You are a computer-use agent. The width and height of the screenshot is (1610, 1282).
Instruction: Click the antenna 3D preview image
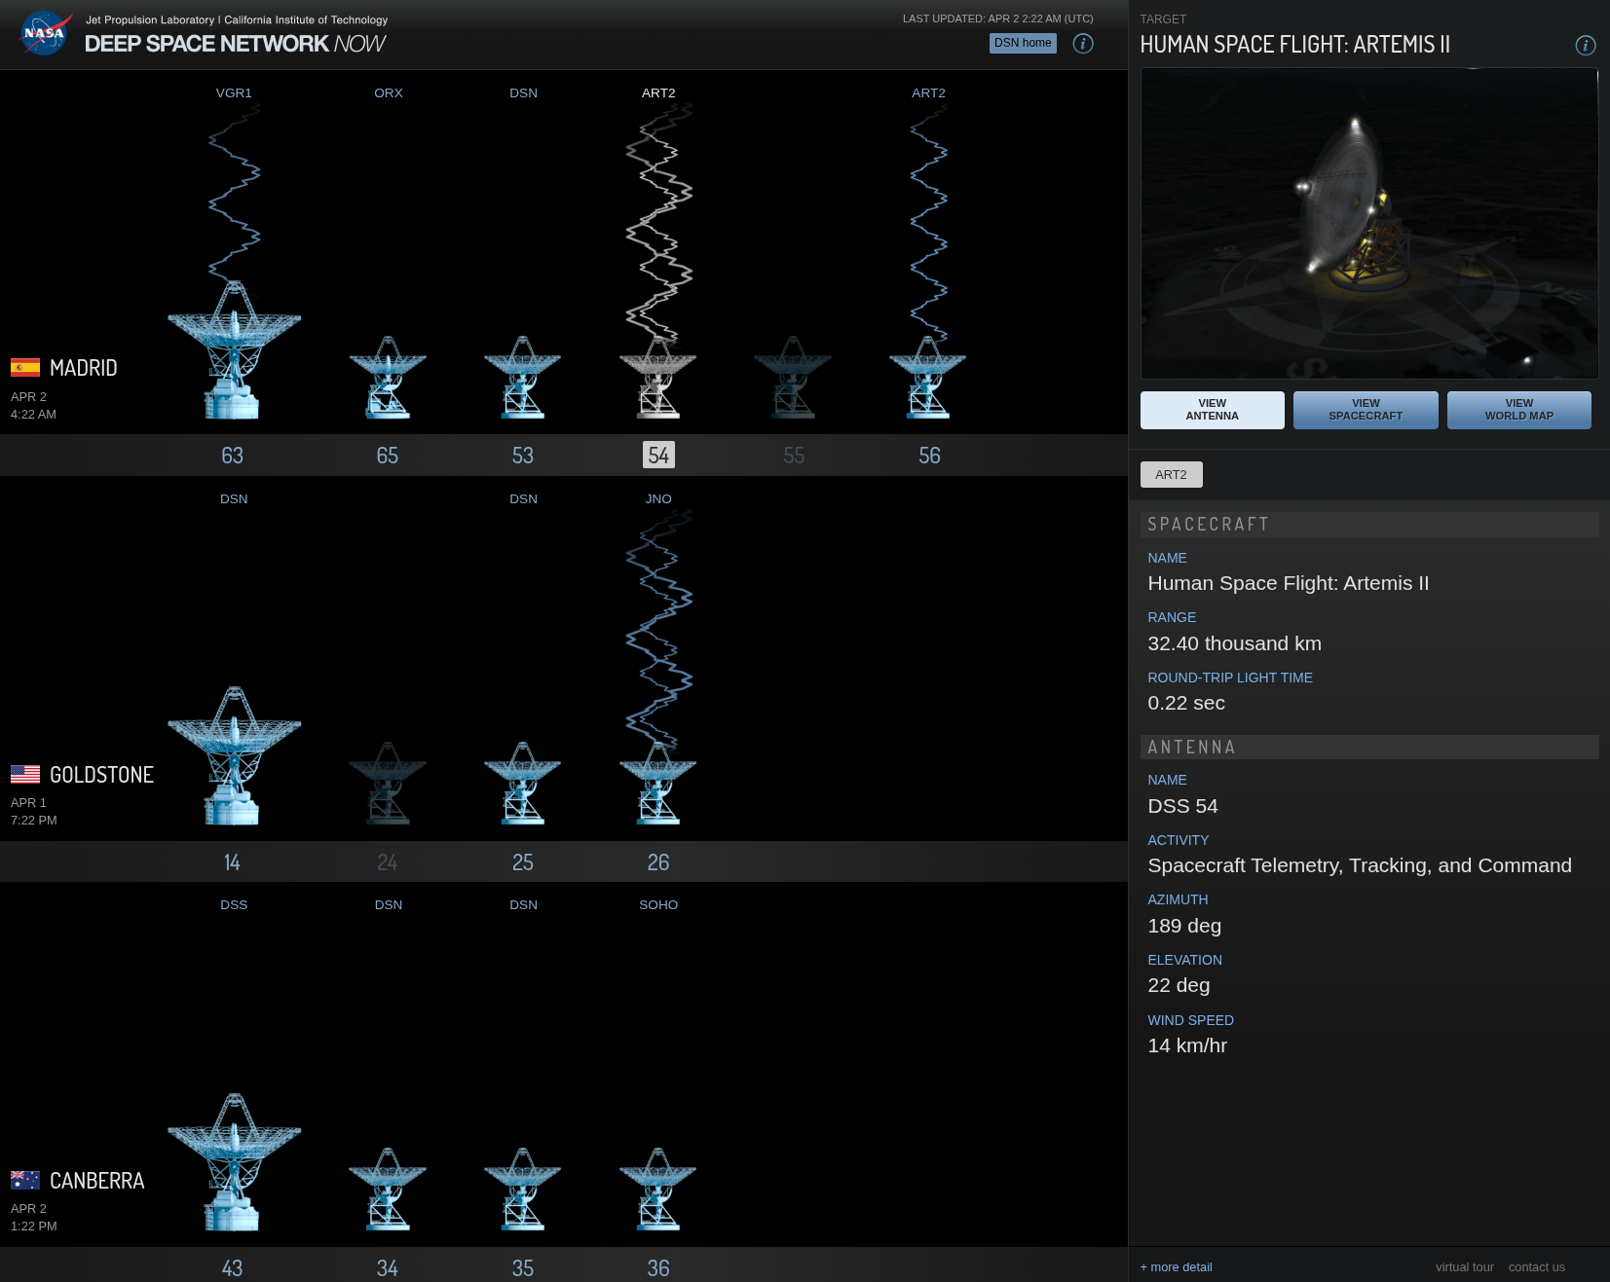click(1368, 224)
